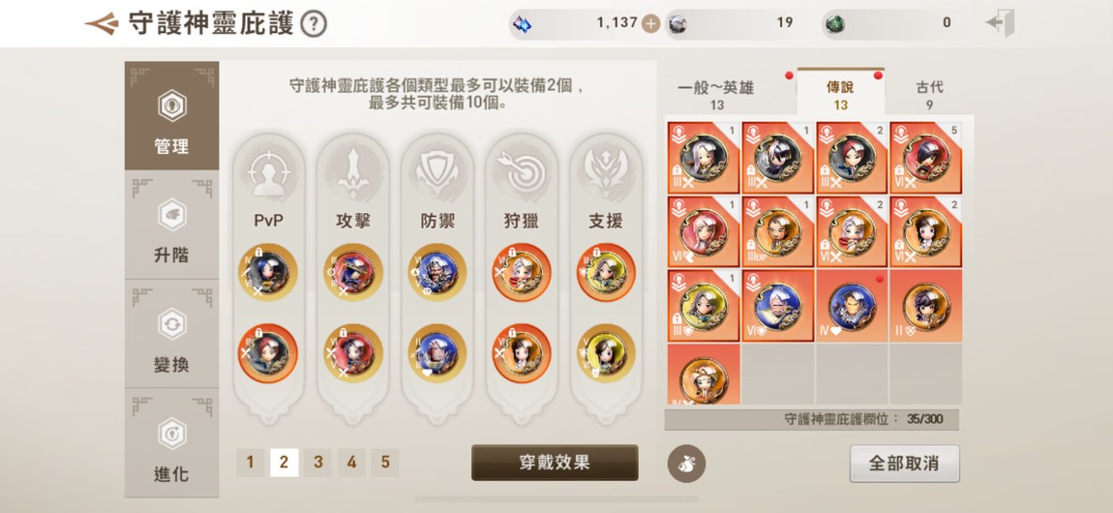Select preset page 1
1113x513 pixels.
(250, 463)
